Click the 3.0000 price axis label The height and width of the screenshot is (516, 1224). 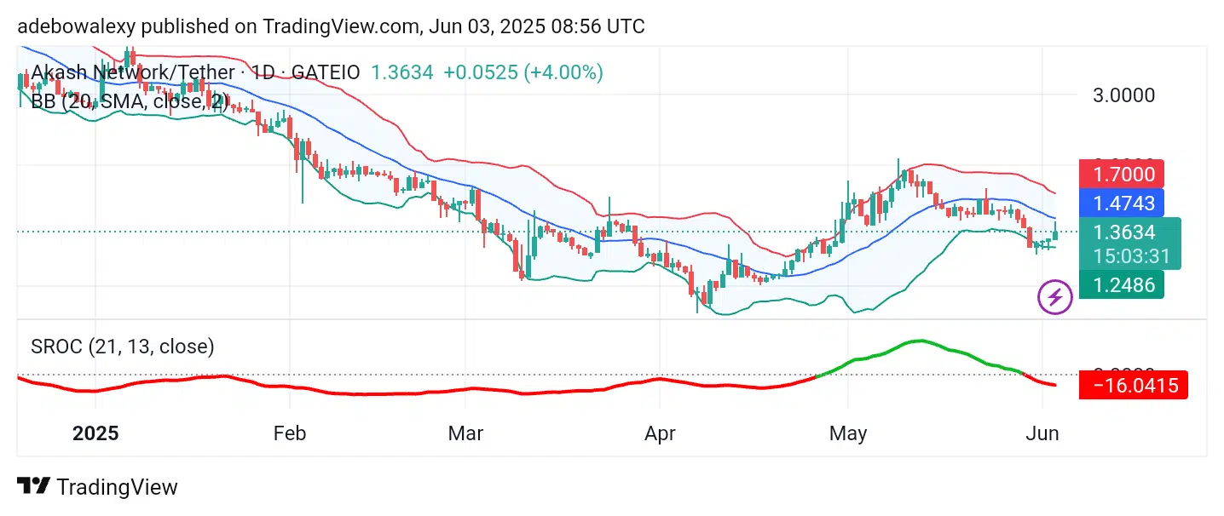tap(1124, 95)
